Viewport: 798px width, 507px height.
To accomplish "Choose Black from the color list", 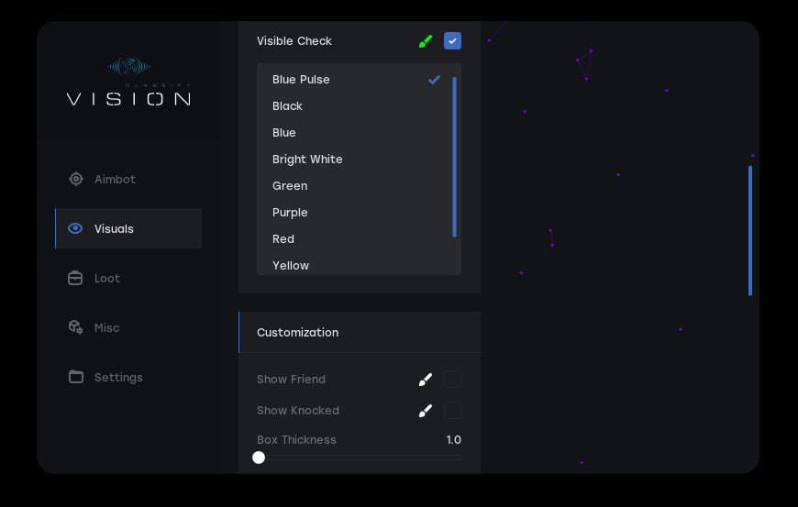I will tap(354, 105).
